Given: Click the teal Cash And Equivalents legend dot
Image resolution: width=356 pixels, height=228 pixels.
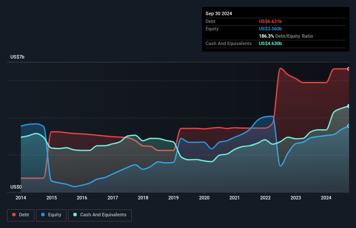Looking at the screenshot, I should tap(75, 215).
